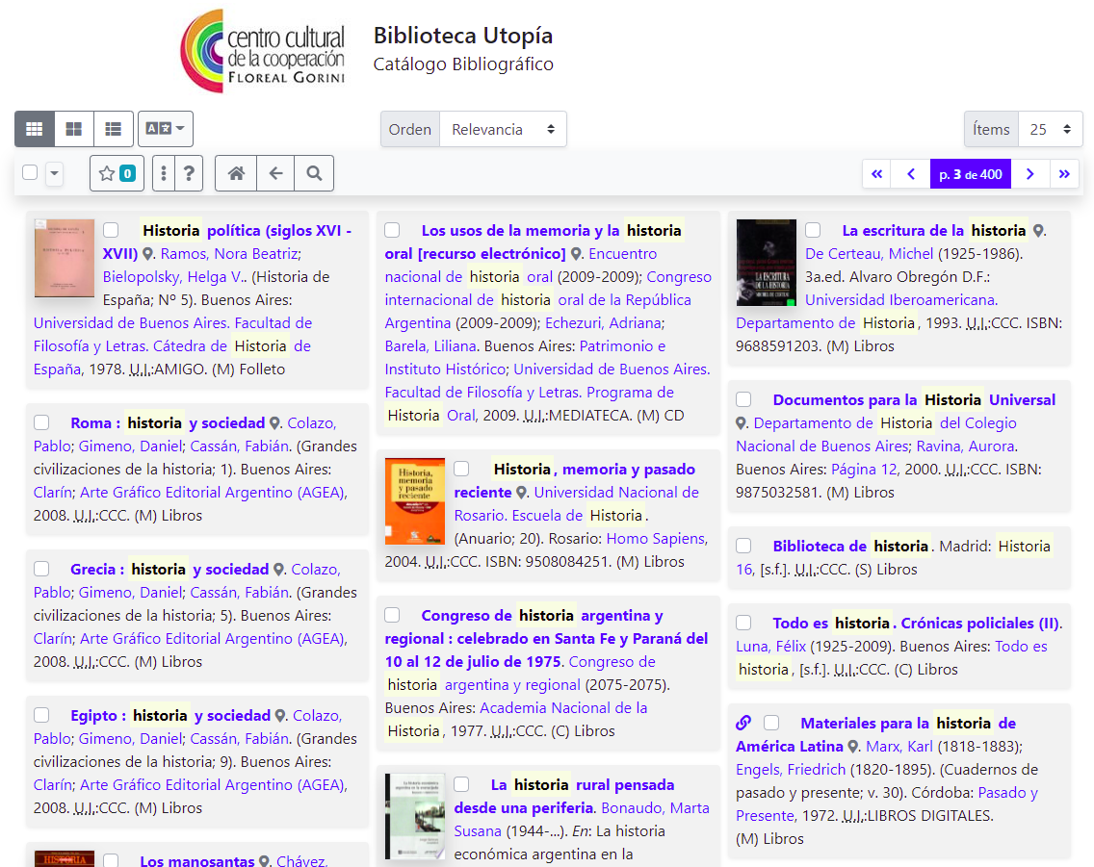Switch to the list view layout

pos(114,129)
